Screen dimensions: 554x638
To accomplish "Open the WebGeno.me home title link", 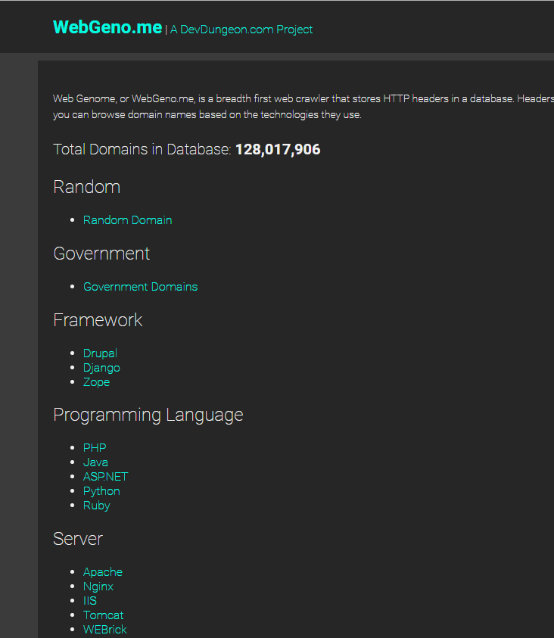I will (107, 27).
